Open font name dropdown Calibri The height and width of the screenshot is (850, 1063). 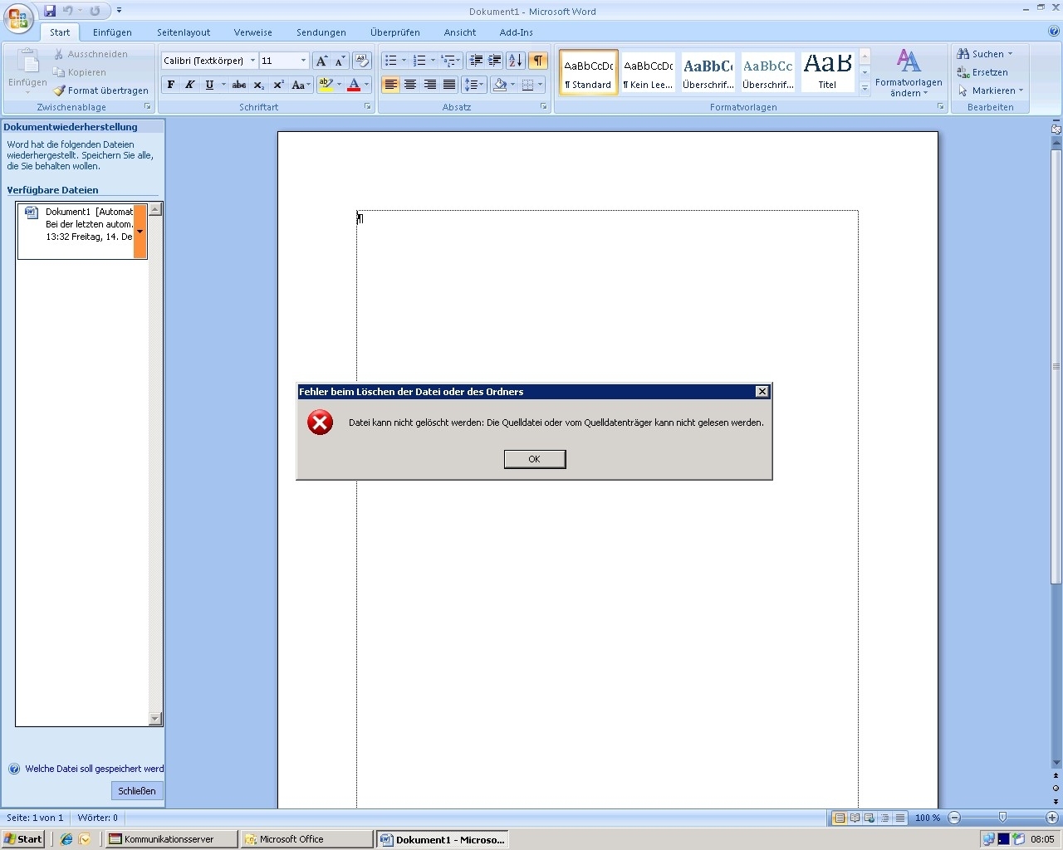(x=252, y=61)
